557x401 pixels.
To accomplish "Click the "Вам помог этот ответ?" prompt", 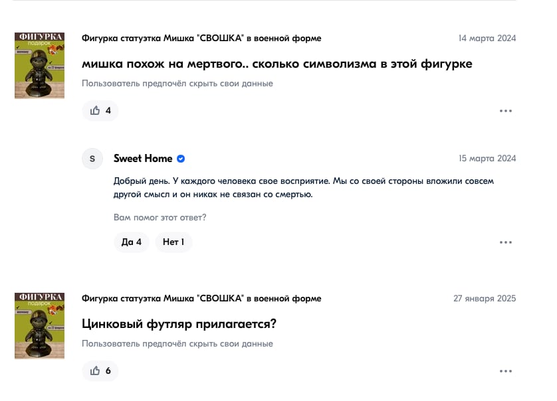I will (x=160, y=218).
